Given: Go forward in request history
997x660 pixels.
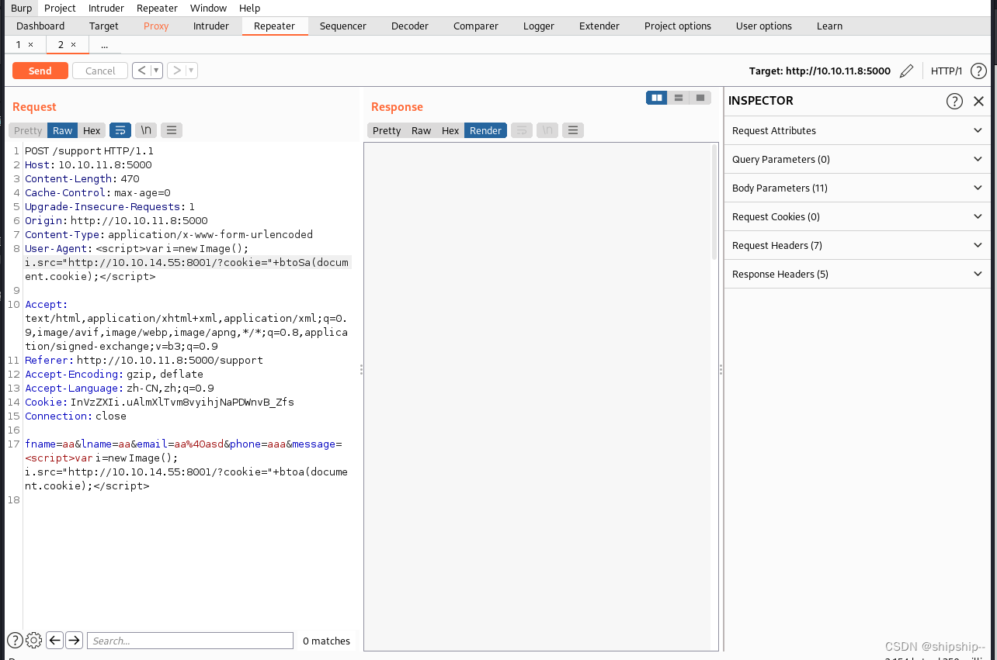Looking at the screenshot, I should pyautogui.click(x=176, y=71).
